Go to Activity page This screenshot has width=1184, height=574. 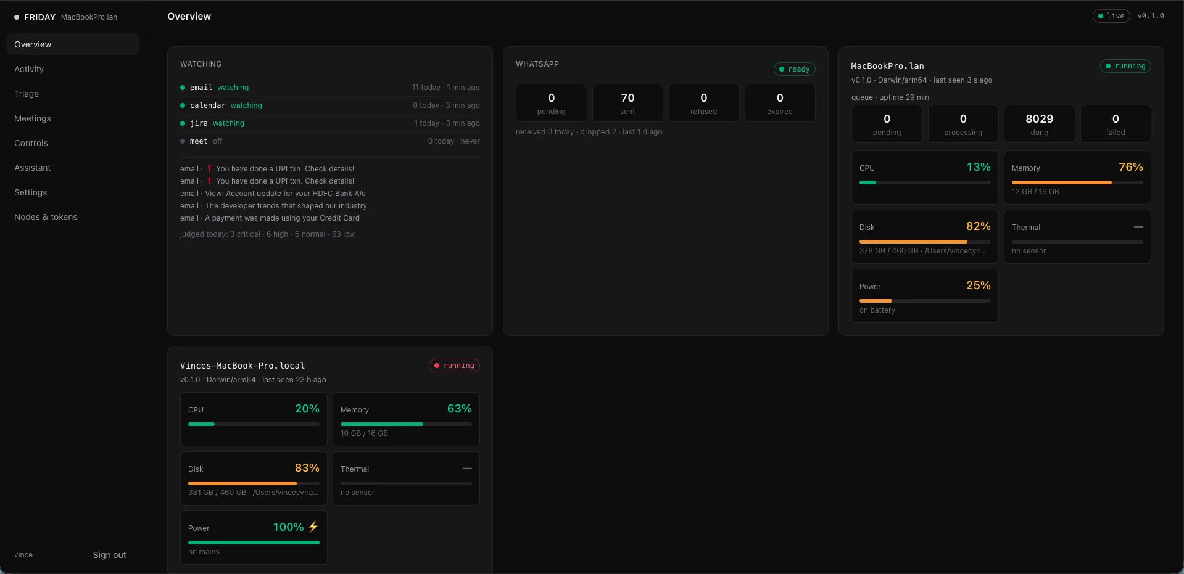coord(73,69)
